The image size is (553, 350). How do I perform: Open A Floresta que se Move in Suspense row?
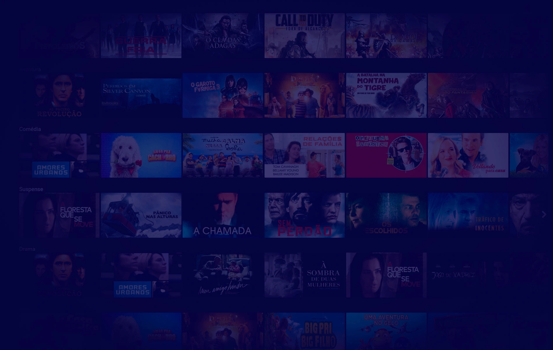[59, 215]
